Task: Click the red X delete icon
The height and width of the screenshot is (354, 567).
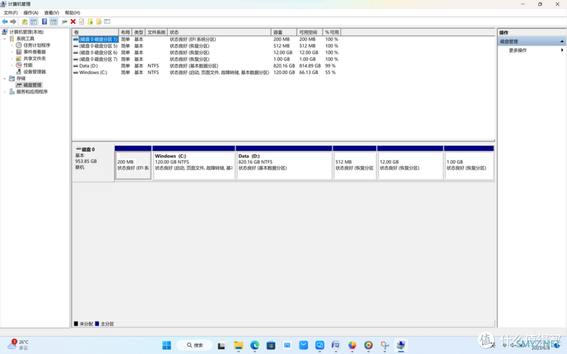Action: click(x=73, y=22)
